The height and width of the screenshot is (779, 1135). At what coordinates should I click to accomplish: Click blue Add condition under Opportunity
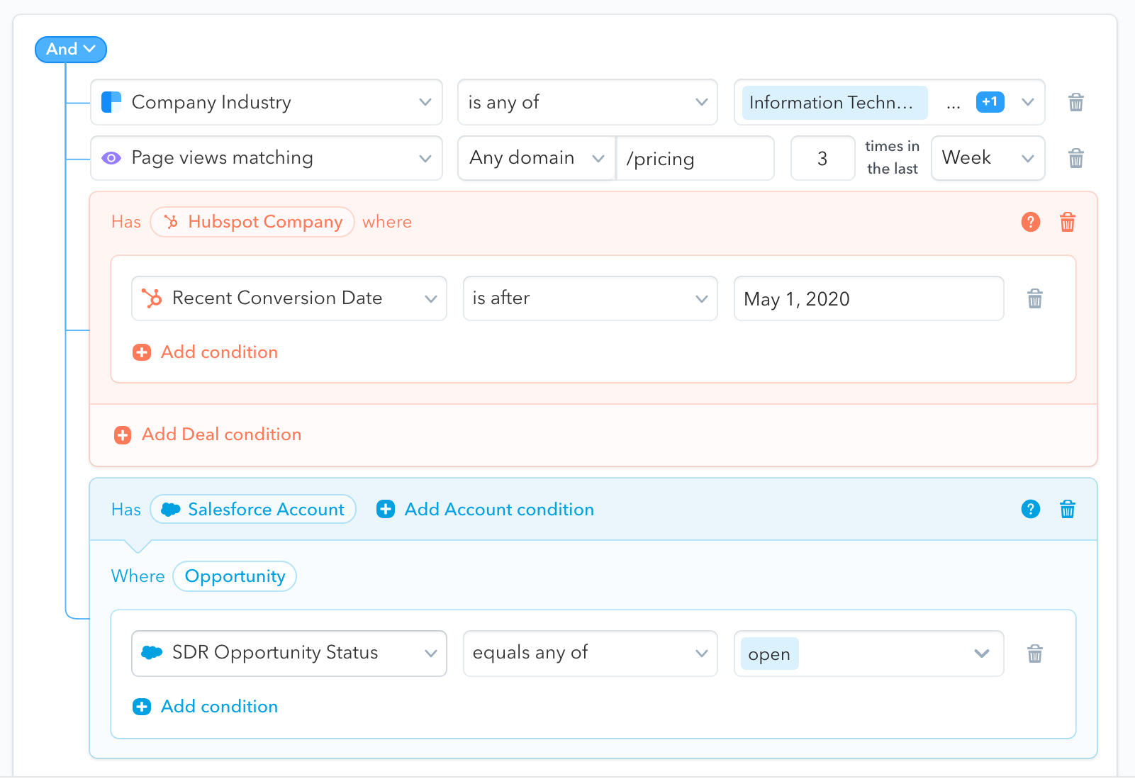206,707
